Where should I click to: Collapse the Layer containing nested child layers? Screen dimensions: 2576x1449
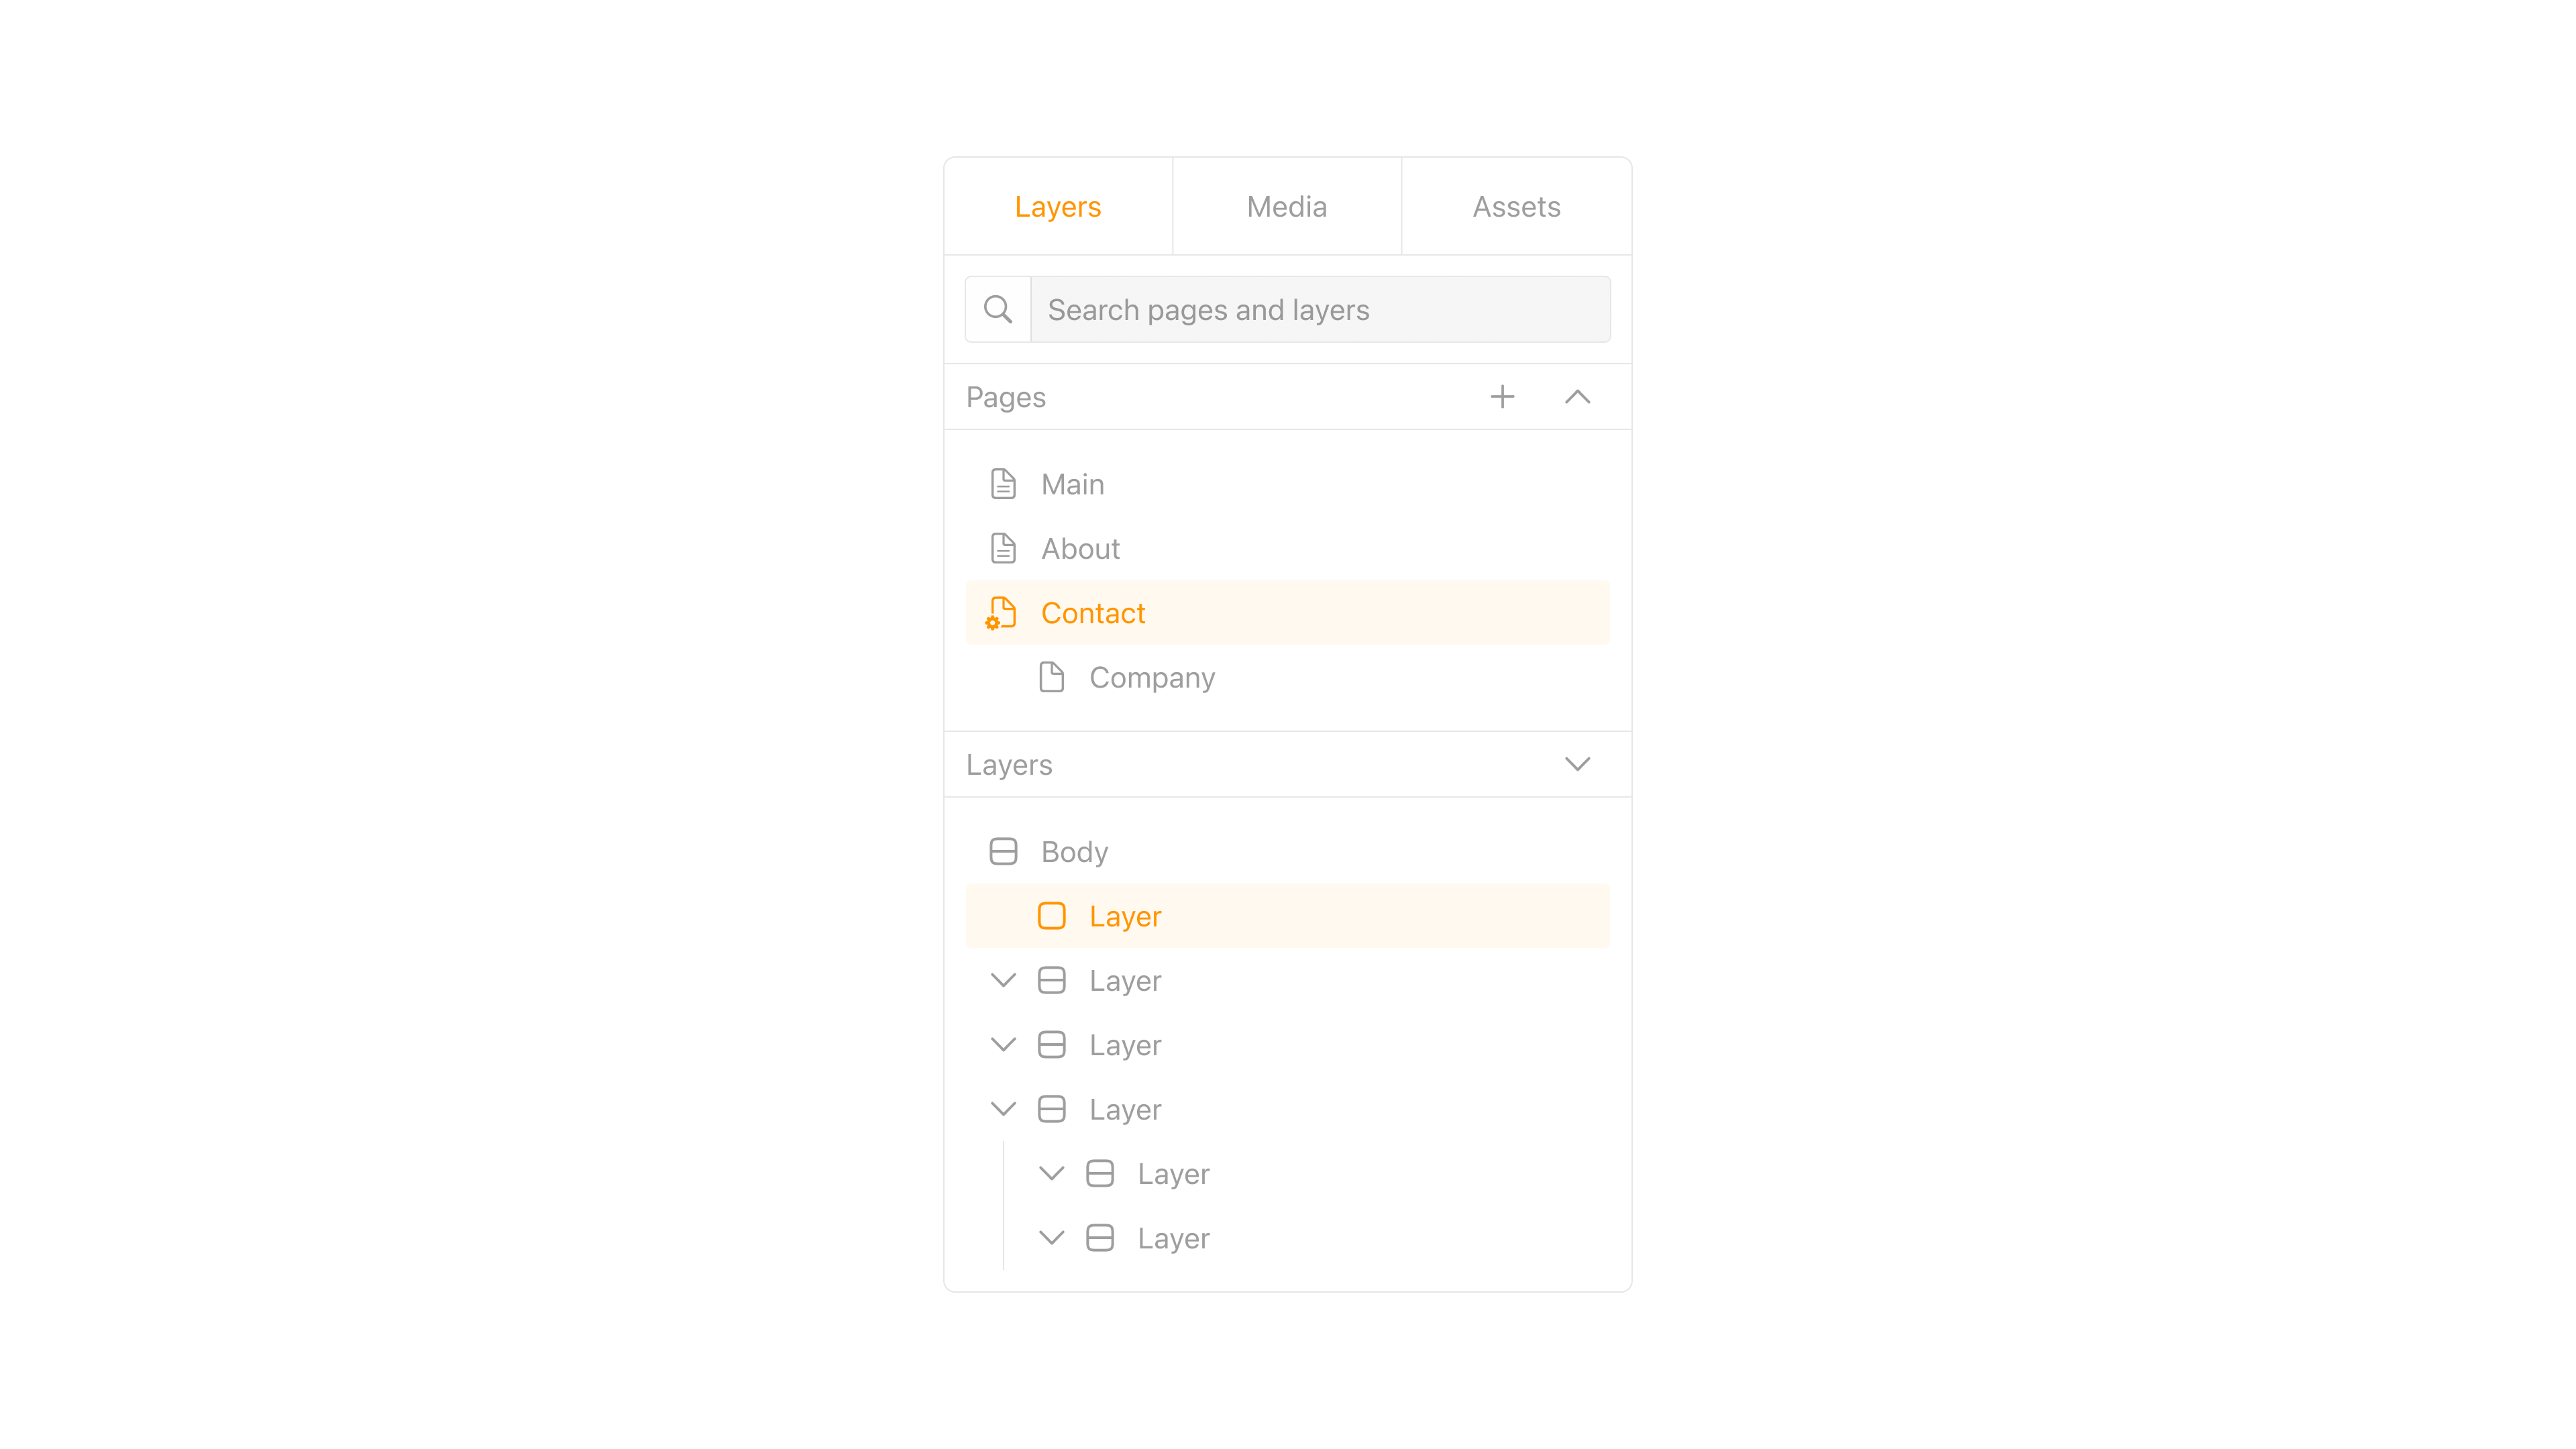pos(1003,1109)
